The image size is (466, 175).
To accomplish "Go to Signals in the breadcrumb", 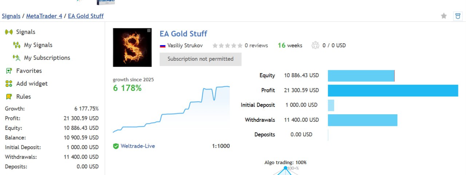I will pos(11,16).
